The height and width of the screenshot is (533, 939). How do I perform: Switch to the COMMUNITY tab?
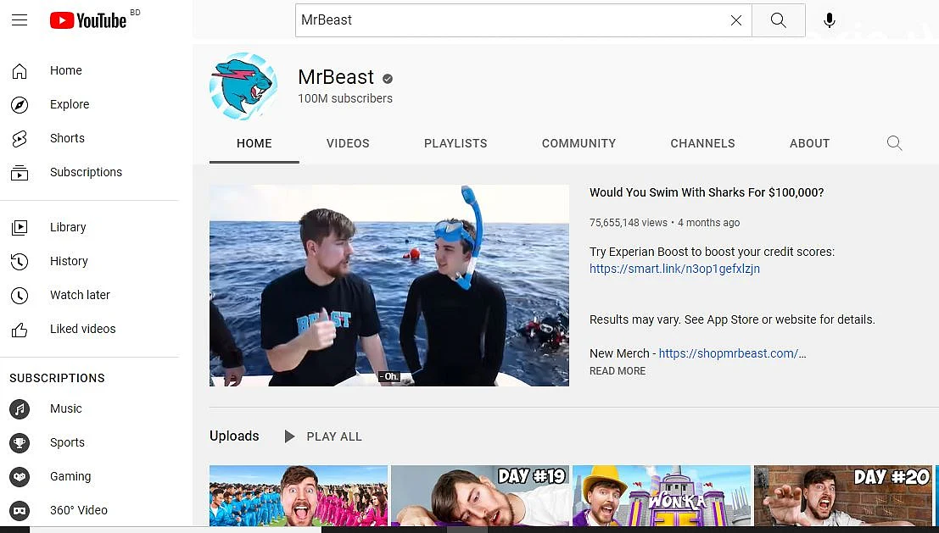pyautogui.click(x=578, y=143)
